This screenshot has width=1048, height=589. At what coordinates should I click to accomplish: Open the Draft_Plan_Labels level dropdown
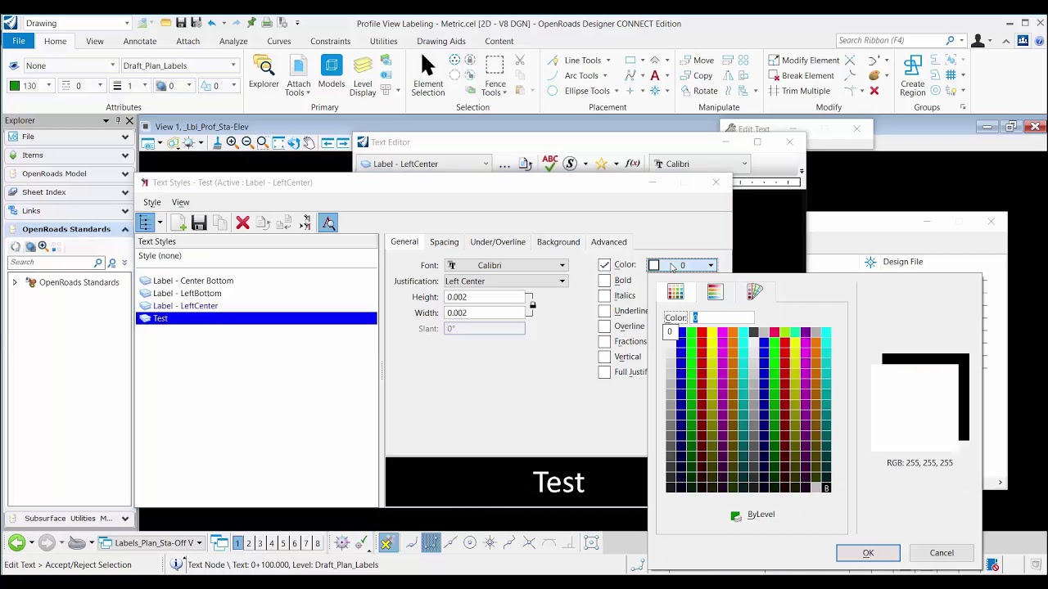tap(180, 65)
